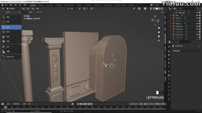
Task: Expand the 立方体.003 outliner row
Action: click(171, 26)
